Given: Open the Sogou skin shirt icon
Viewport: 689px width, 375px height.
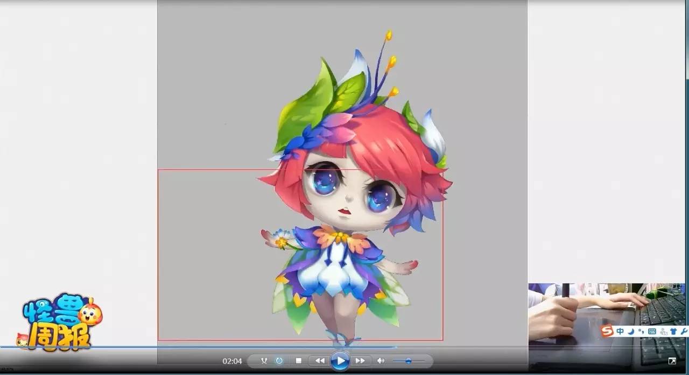Looking at the screenshot, I should (673, 331).
